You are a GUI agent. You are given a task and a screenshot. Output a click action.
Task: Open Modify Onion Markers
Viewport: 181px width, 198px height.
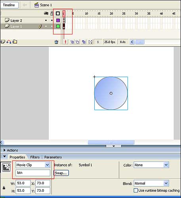(x=90, y=42)
